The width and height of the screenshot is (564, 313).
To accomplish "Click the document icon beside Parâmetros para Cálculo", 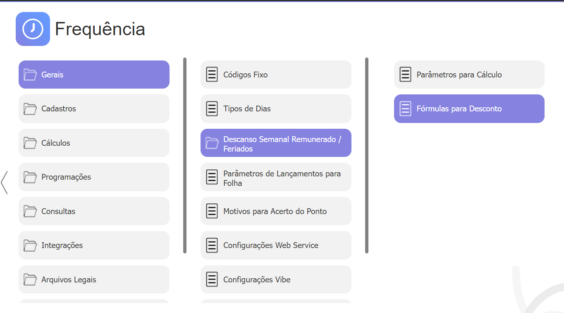I will coord(405,75).
